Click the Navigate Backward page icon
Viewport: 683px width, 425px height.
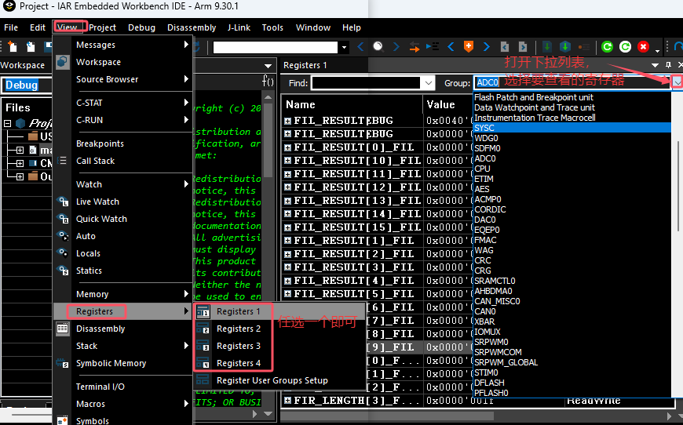click(505, 46)
